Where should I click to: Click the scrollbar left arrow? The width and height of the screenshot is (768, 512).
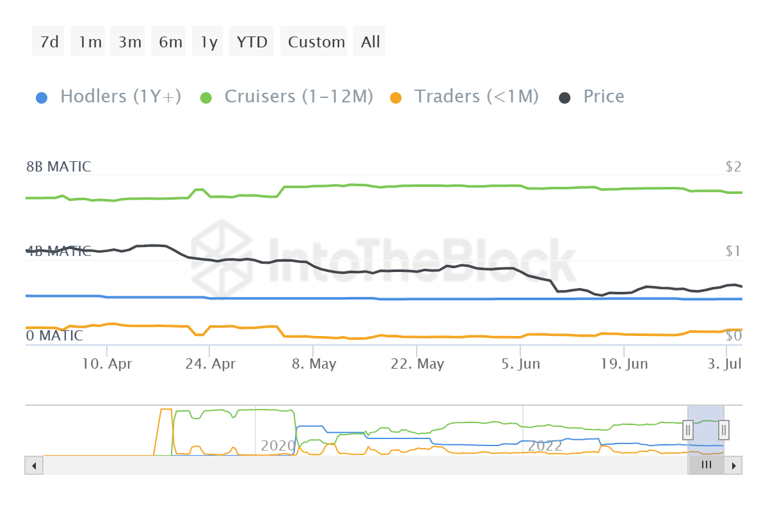coord(34,465)
